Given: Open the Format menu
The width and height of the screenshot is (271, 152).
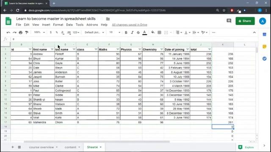Looking at the screenshot, I should (58, 25).
